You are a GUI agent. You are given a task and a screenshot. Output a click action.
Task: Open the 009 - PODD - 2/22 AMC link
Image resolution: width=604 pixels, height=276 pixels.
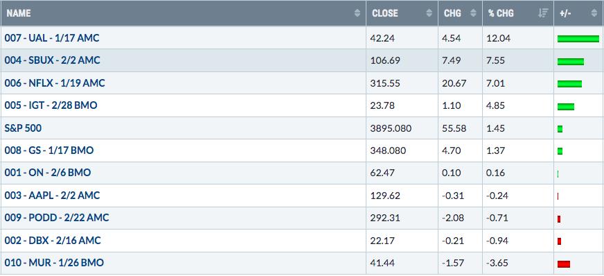pyautogui.click(x=57, y=218)
